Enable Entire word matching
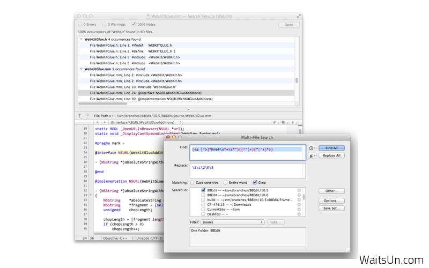The image size is (429, 268). (x=225, y=182)
